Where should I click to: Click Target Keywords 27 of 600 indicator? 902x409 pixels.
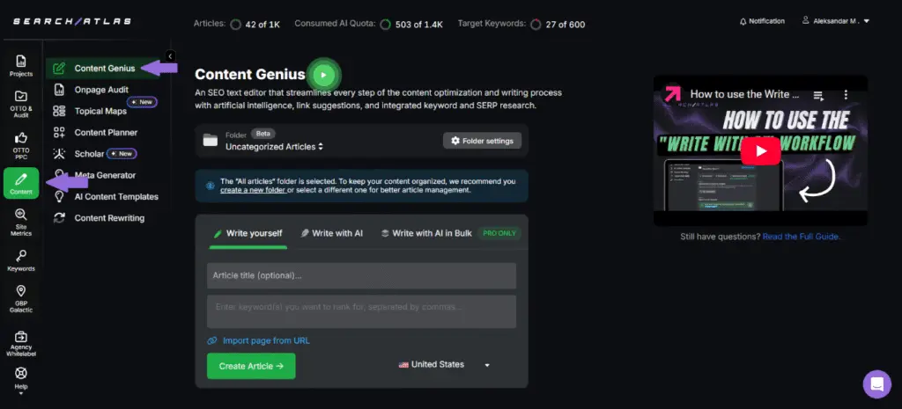click(x=521, y=24)
